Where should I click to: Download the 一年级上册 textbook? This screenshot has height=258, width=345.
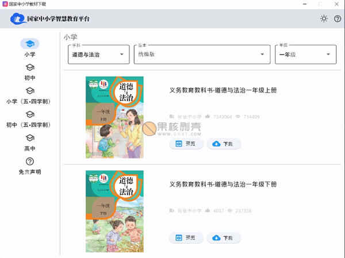(x=224, y=144)
